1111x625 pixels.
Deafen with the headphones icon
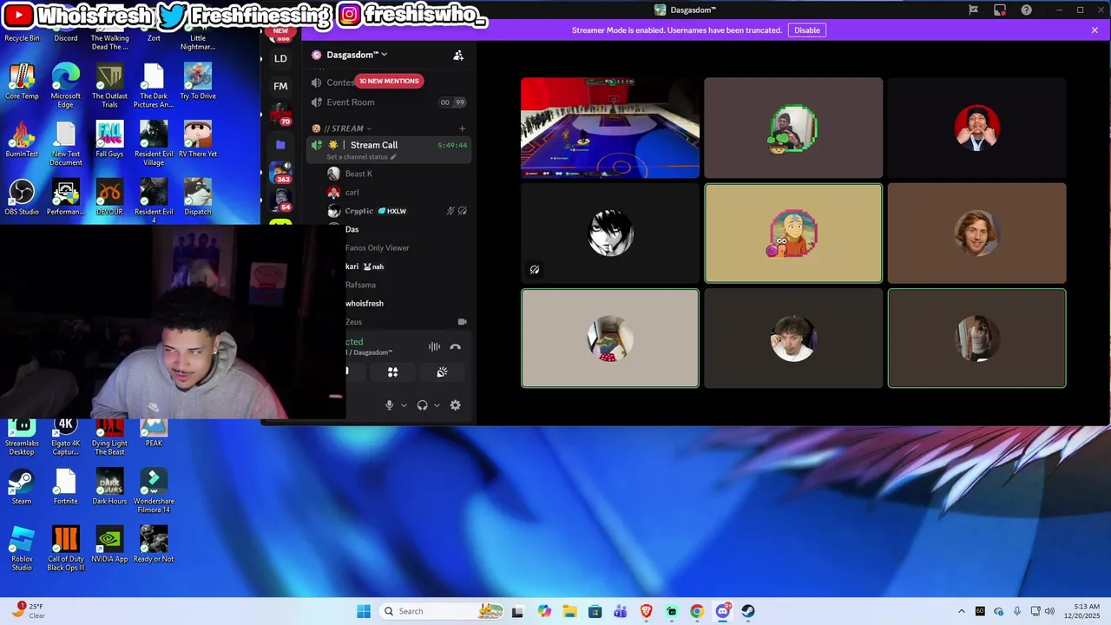pyautogui.click(x=422, y=405)
